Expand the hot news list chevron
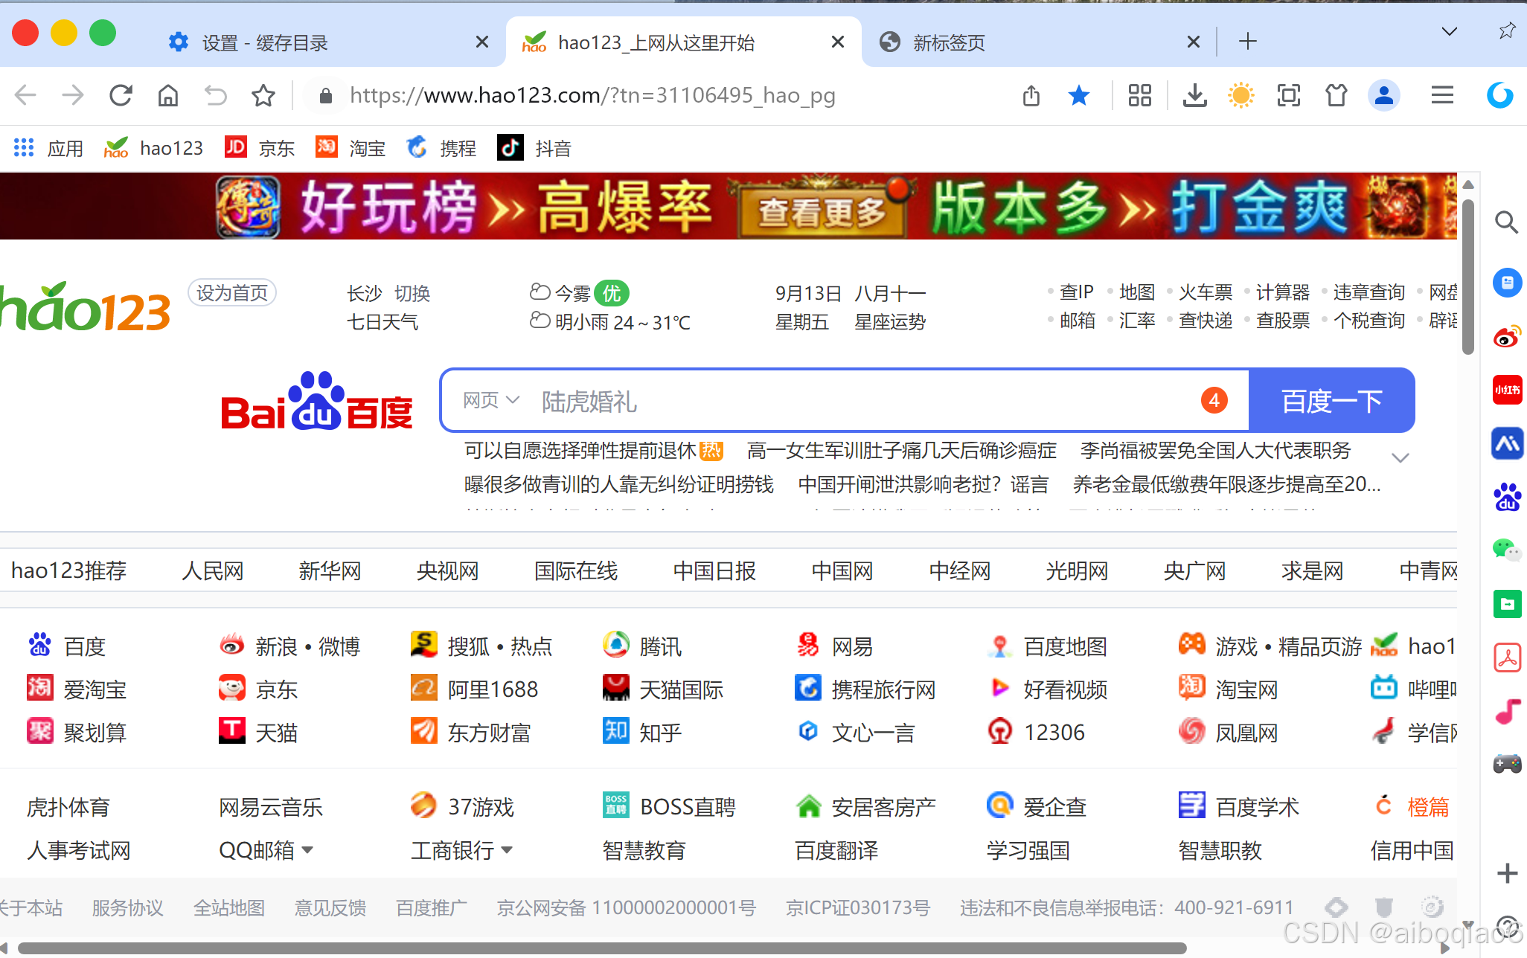The image size is (1527, 958). coord(1400,457)
